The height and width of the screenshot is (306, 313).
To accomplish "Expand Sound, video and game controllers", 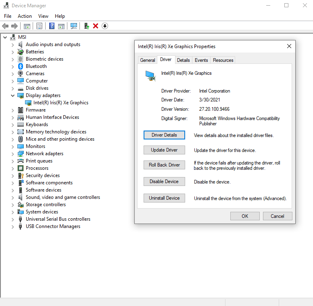I will (13, 197).
